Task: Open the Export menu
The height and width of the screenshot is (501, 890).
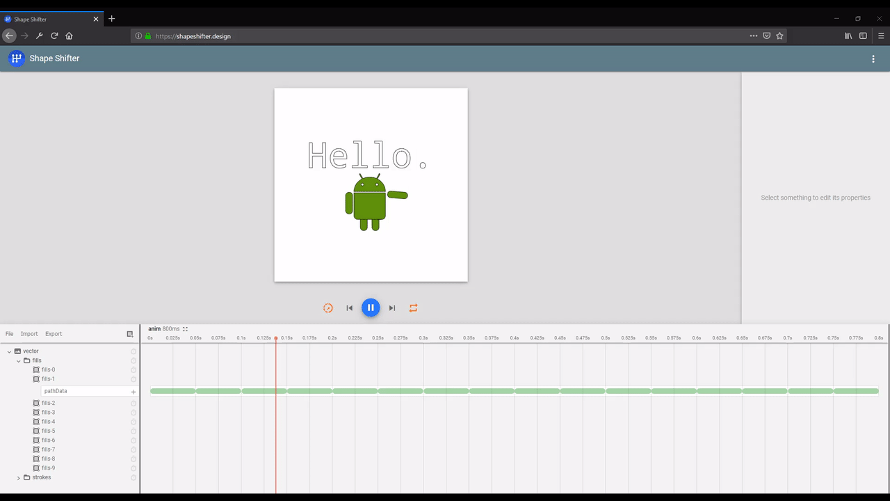Action: point(54,334)
